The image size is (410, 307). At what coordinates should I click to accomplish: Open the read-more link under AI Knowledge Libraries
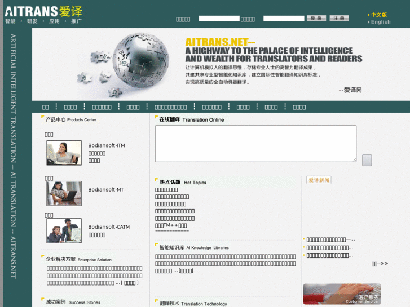click(x=186, y=271)
